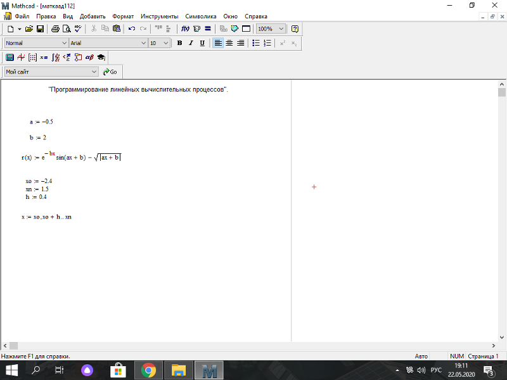
Task: Open the Calculator toolbar palette
Action: (10, 58)
